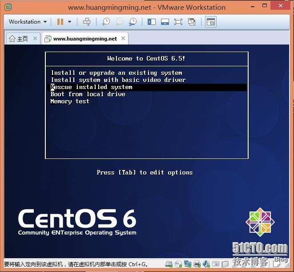294x272 pixels.
Task: Toggle the thumbnail bar icon
Action: [x=165, y=22]
